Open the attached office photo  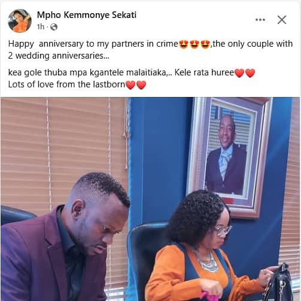[150, 199]
